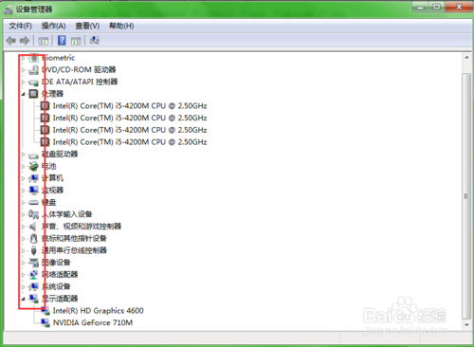This screenshot has width=474, height=347.
Task: Expand the 计算机 node arrow
Action: (x=23, y=178)
